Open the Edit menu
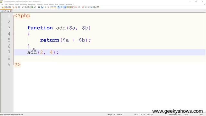This screenshot has width=206, height=116. coord(6,5)
